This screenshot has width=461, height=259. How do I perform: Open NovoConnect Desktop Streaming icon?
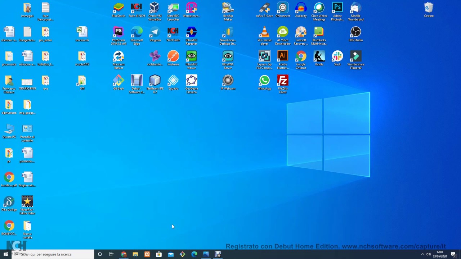click(x=228, y=36)
